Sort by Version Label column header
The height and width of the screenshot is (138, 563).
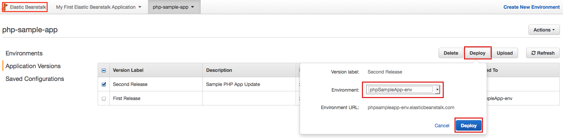pyautogui.click(x=128, y=70)
